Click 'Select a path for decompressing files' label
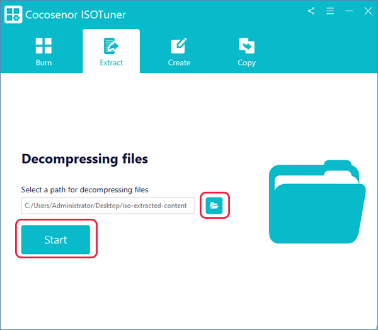378x330 pixels. click(84, 190)
